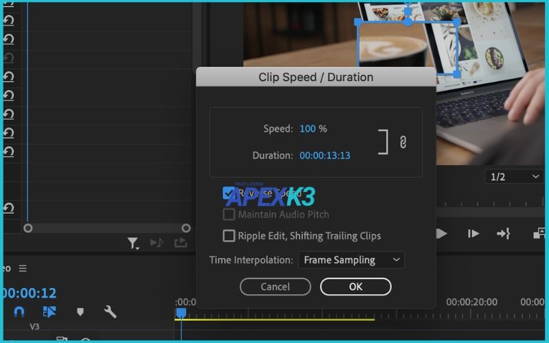Click the Duration 00:00:13:13 value
Image resolution: width=549 pixels, height=343 pixels.
(x=325, y=156)
